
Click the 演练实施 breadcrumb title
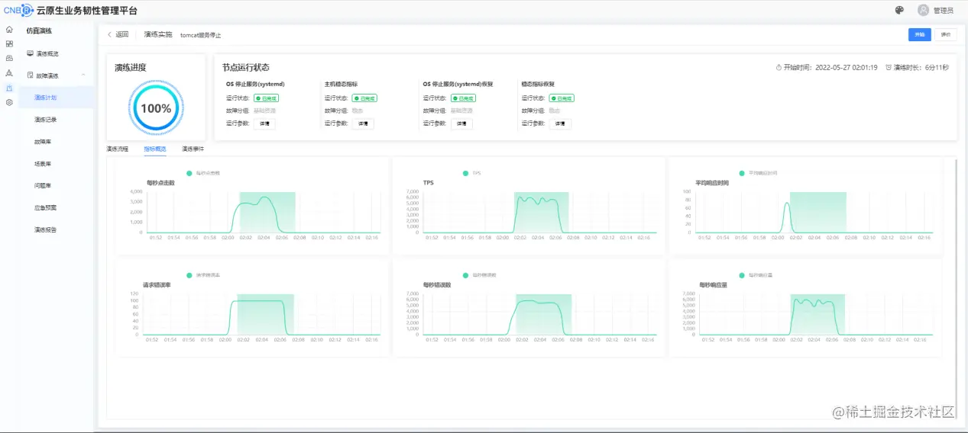click(158, 35)
